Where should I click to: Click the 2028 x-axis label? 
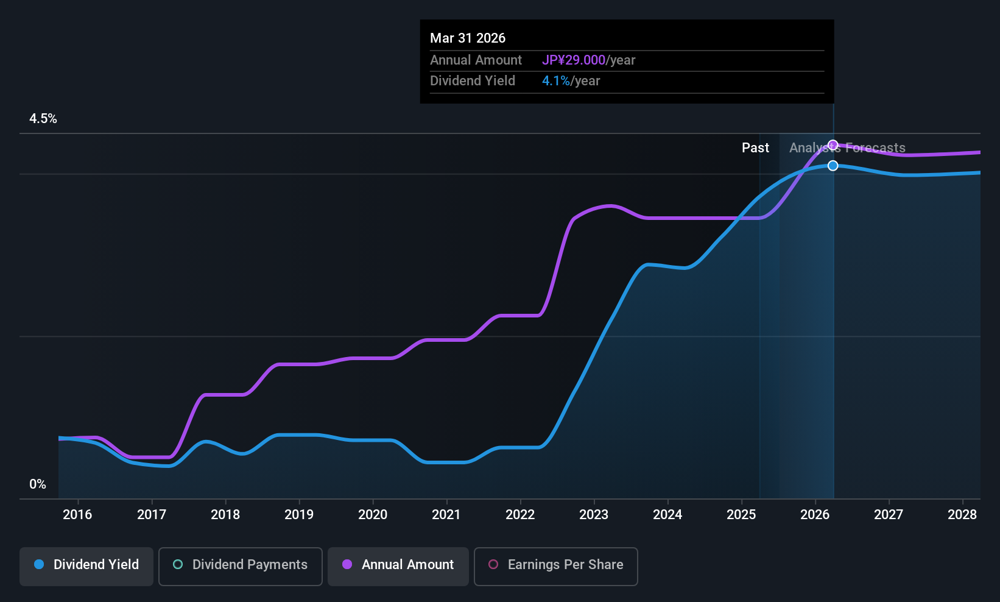click(962, 514)
